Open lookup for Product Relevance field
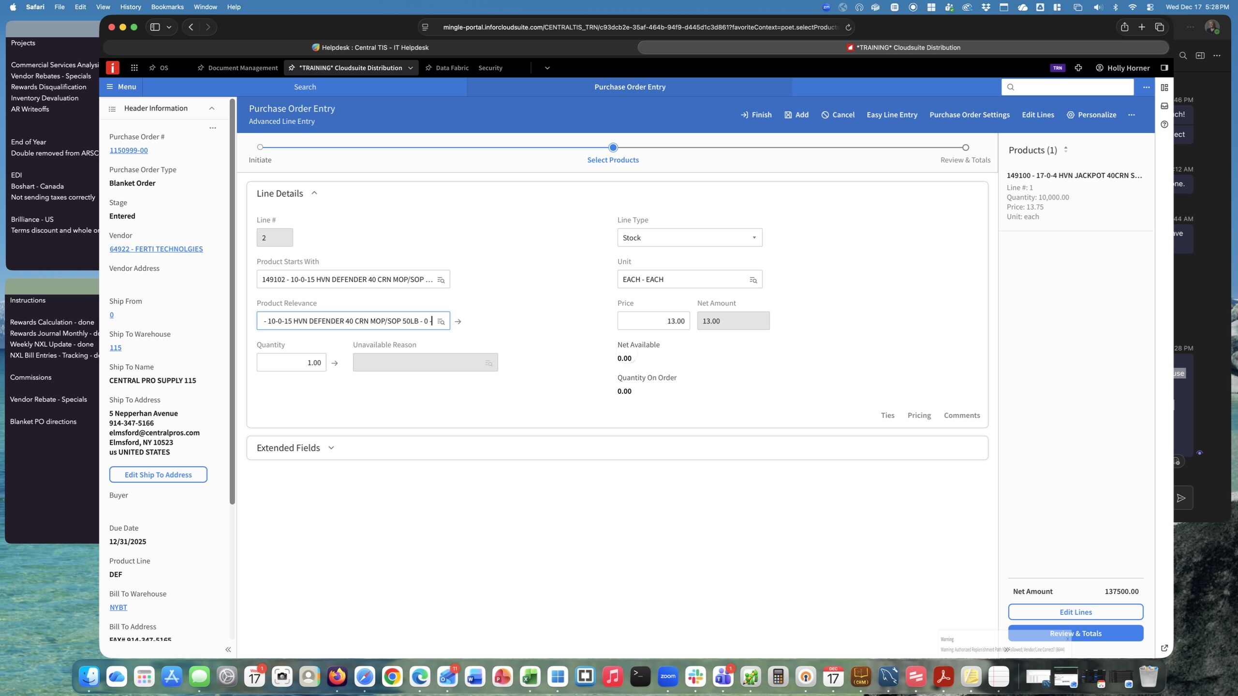This screenshot has height=696, width=1238. tap(441, 321)
